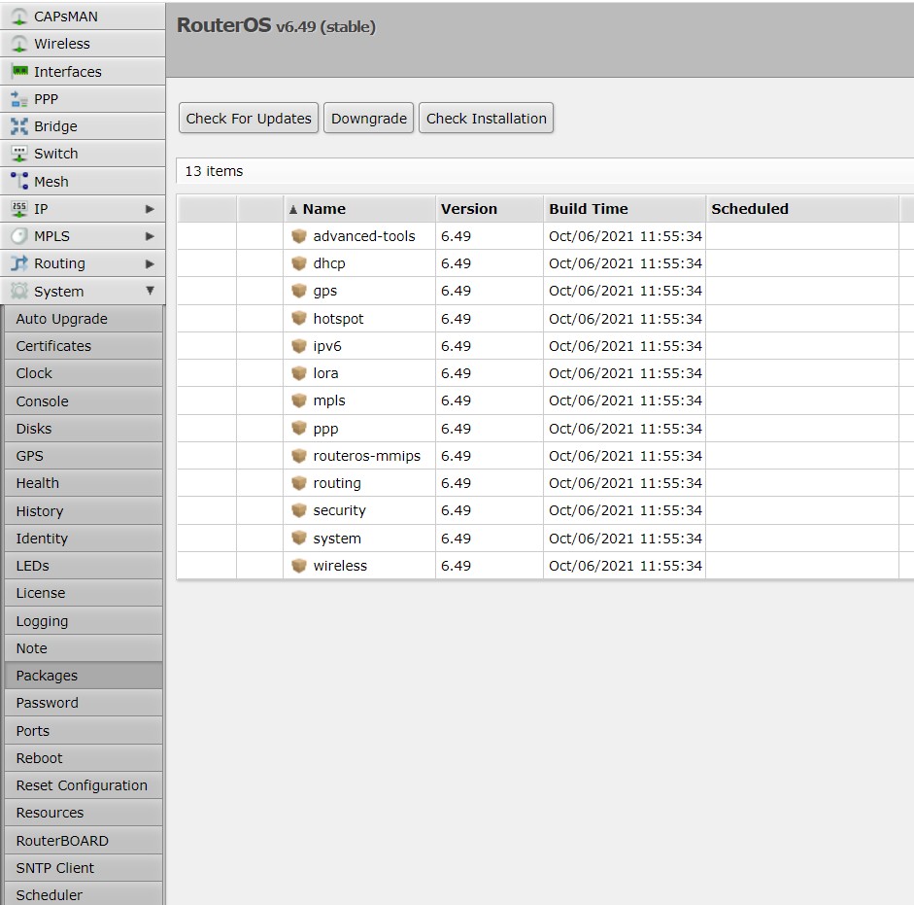Click the lora package box icon
The height and width of the screenshot is (905, 914).
299,373
